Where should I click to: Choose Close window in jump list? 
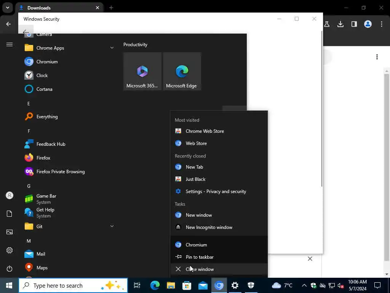[219, 269]
